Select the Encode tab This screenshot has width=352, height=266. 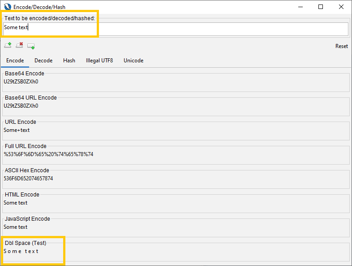click(x=15, y=61)
